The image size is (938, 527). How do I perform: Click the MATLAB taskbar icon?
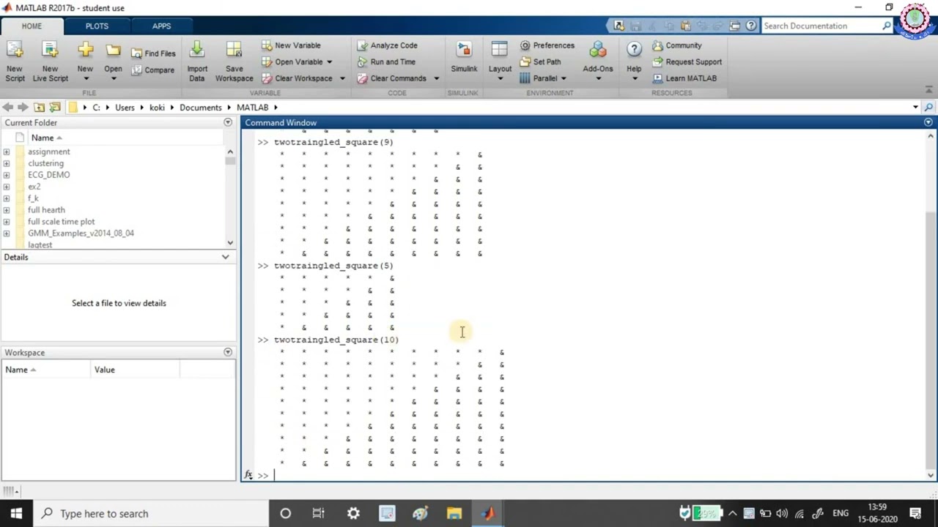coord(488,513)
